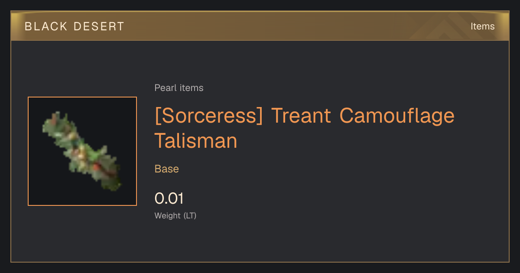
Task: Click the Treant Camouflage Talisman item icon
Action: pos(82,151)
